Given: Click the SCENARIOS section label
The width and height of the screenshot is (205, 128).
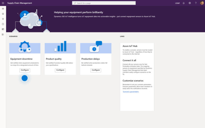Looking at the screenshot, I should [x=13, y=37].
